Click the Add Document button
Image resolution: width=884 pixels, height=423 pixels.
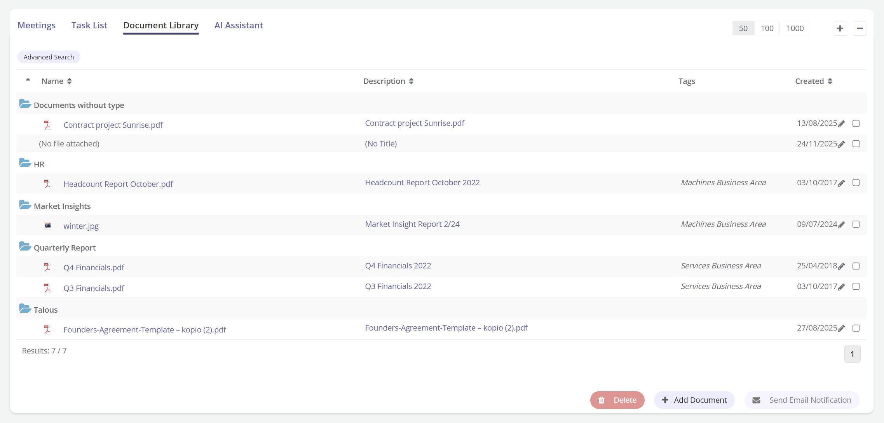(694, 400)
